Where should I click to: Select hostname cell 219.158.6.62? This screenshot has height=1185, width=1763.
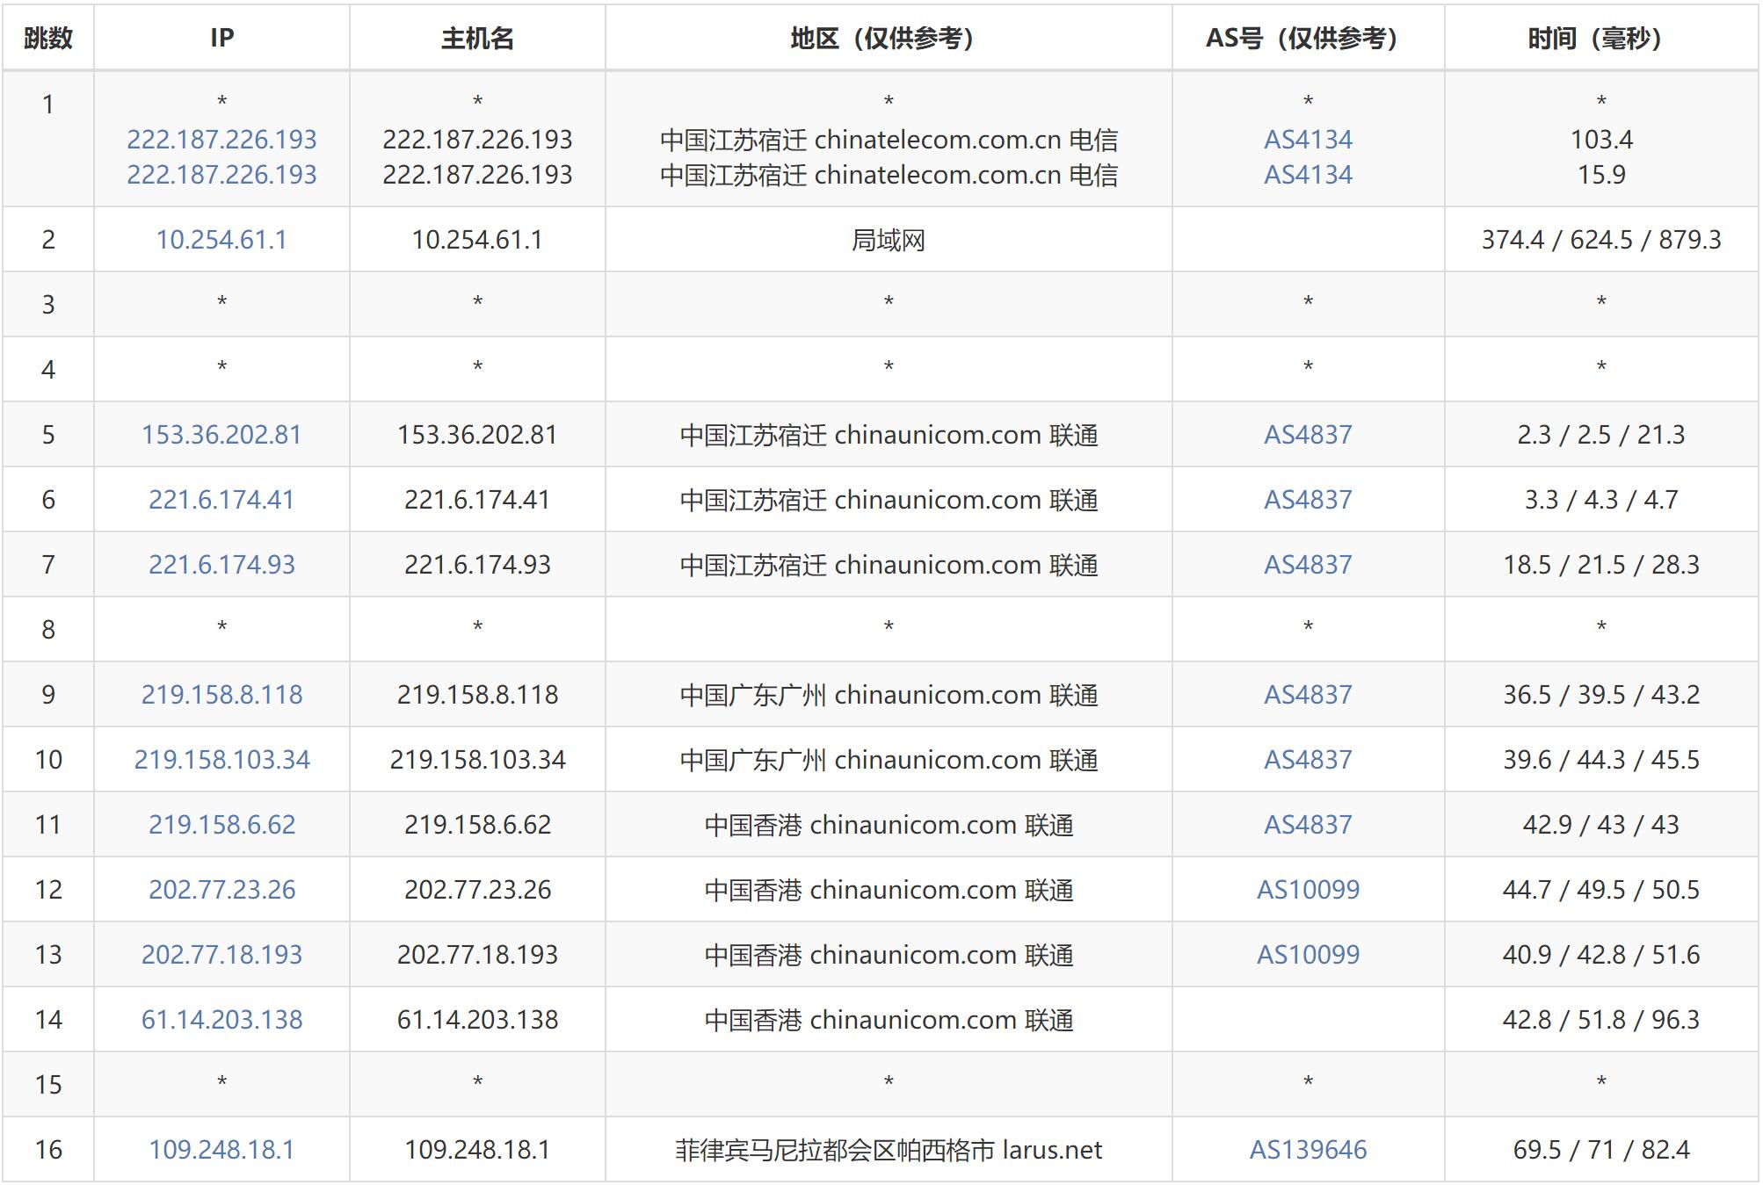coord(477,825)
